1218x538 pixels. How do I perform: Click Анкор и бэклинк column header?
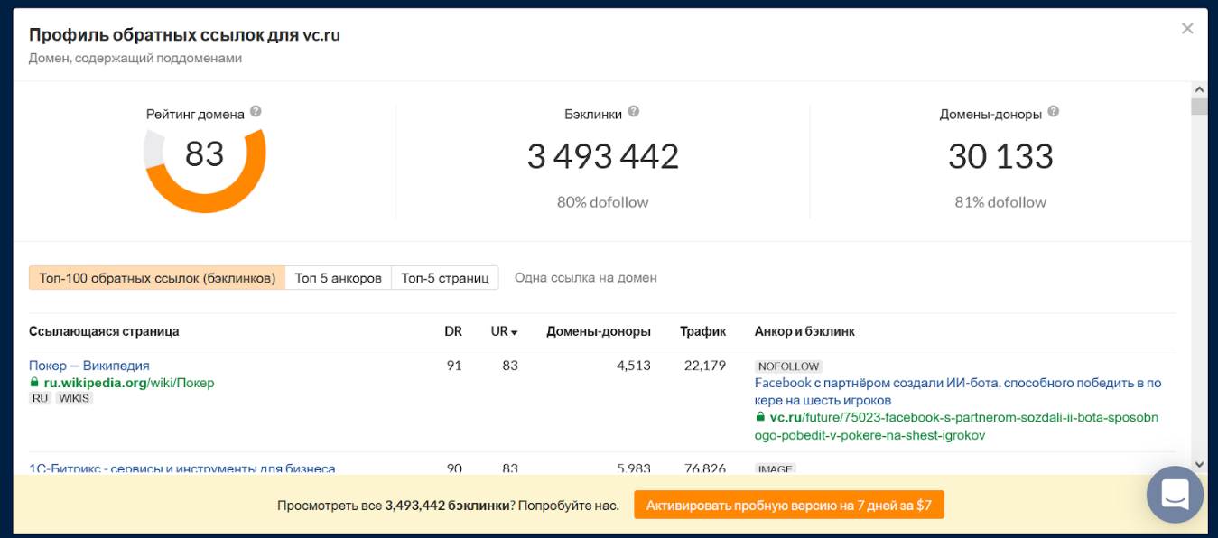804,331
